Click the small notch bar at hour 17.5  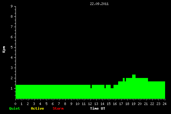tap(125, 80)
